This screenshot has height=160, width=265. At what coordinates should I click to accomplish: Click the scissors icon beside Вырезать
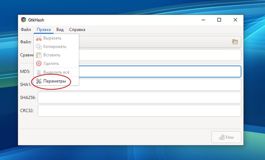pos(39,38)
